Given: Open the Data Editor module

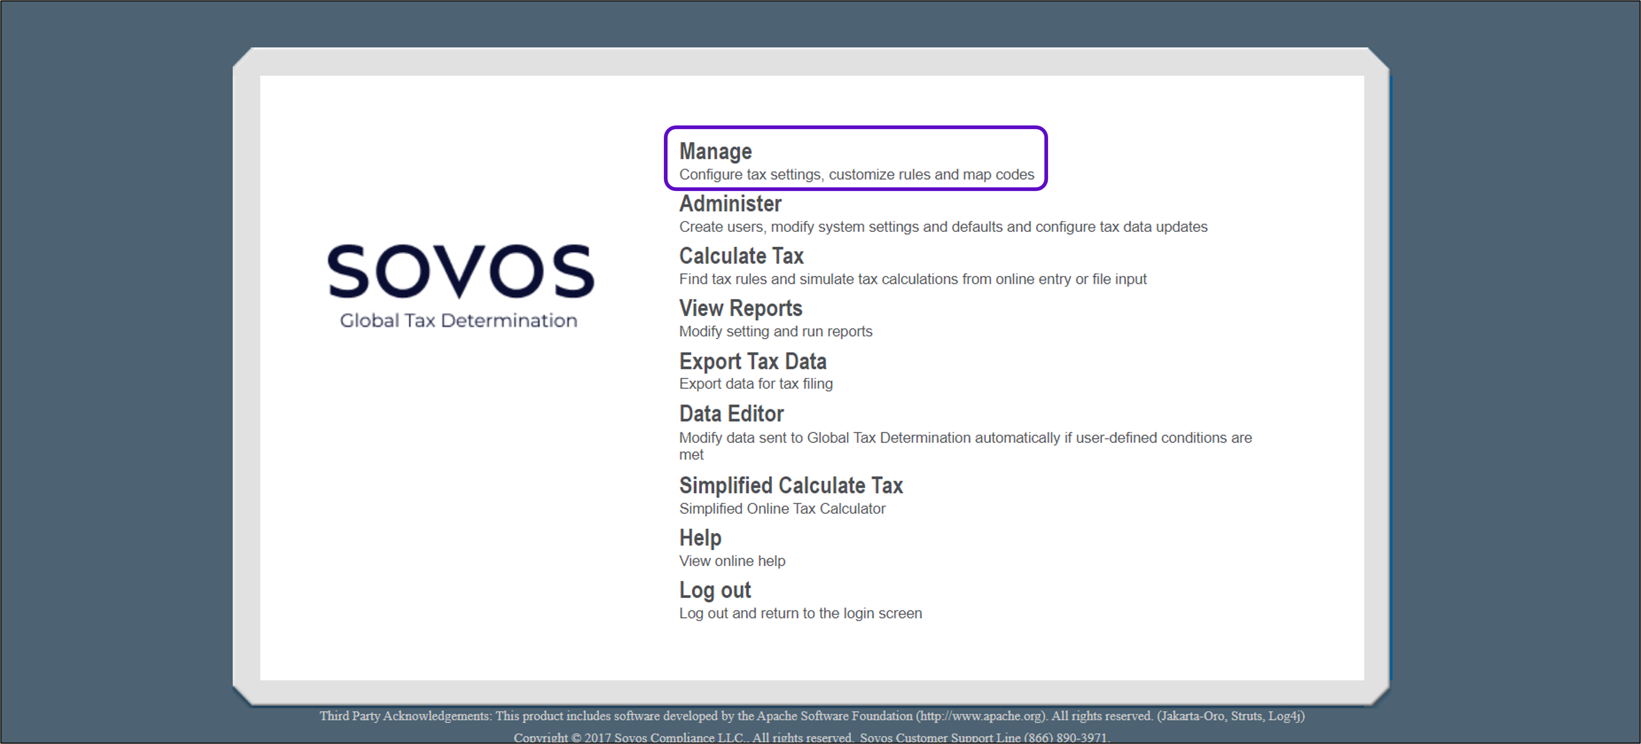Looking at the screenshot, I should click(732, 414).
